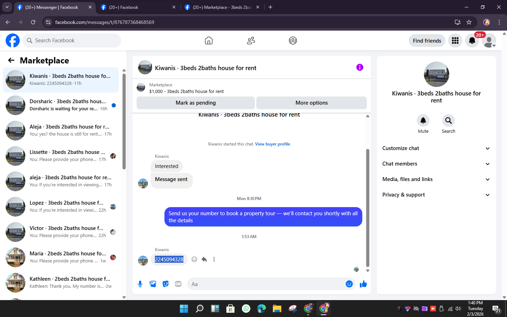
Task: Reply to the 2245094328 message
Action: pos(204,259)
